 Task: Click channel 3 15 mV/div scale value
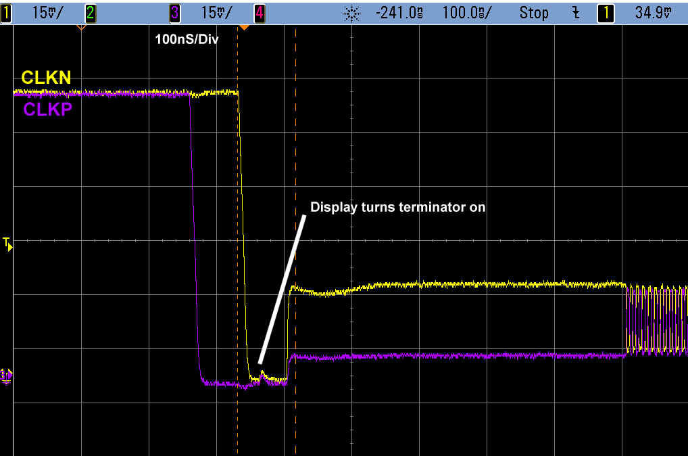(x=217, y=12)
